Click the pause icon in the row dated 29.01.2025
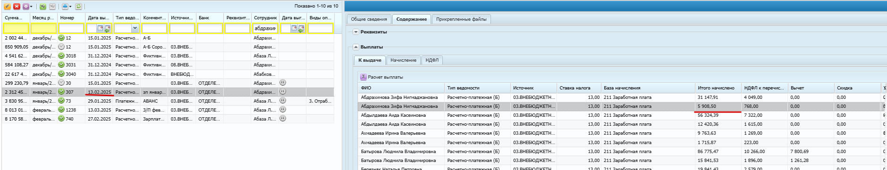This screenshot has width=887, height=170. click(283, 100)
